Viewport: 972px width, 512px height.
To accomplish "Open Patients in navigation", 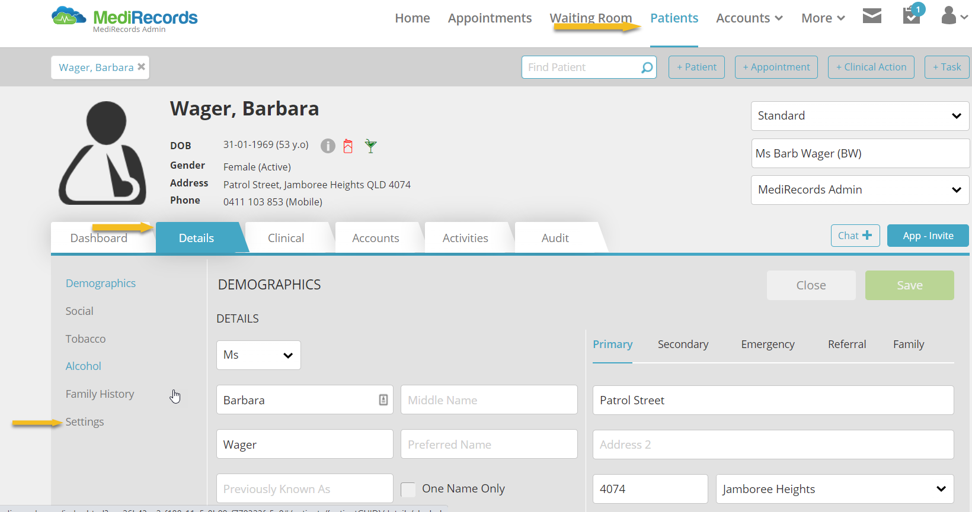I will pyautogui.click(x=674, y=18).
